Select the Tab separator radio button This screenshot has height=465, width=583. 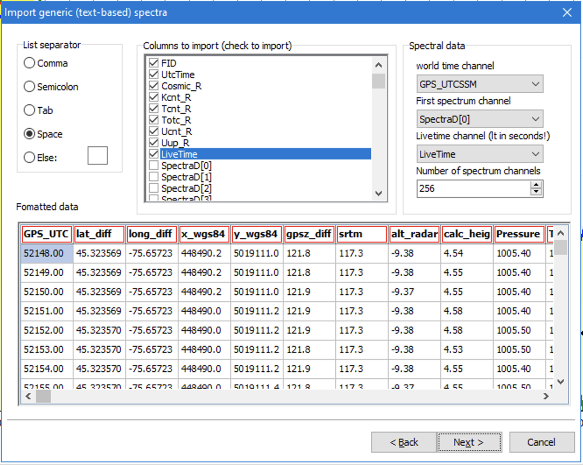tap(30, 110)
